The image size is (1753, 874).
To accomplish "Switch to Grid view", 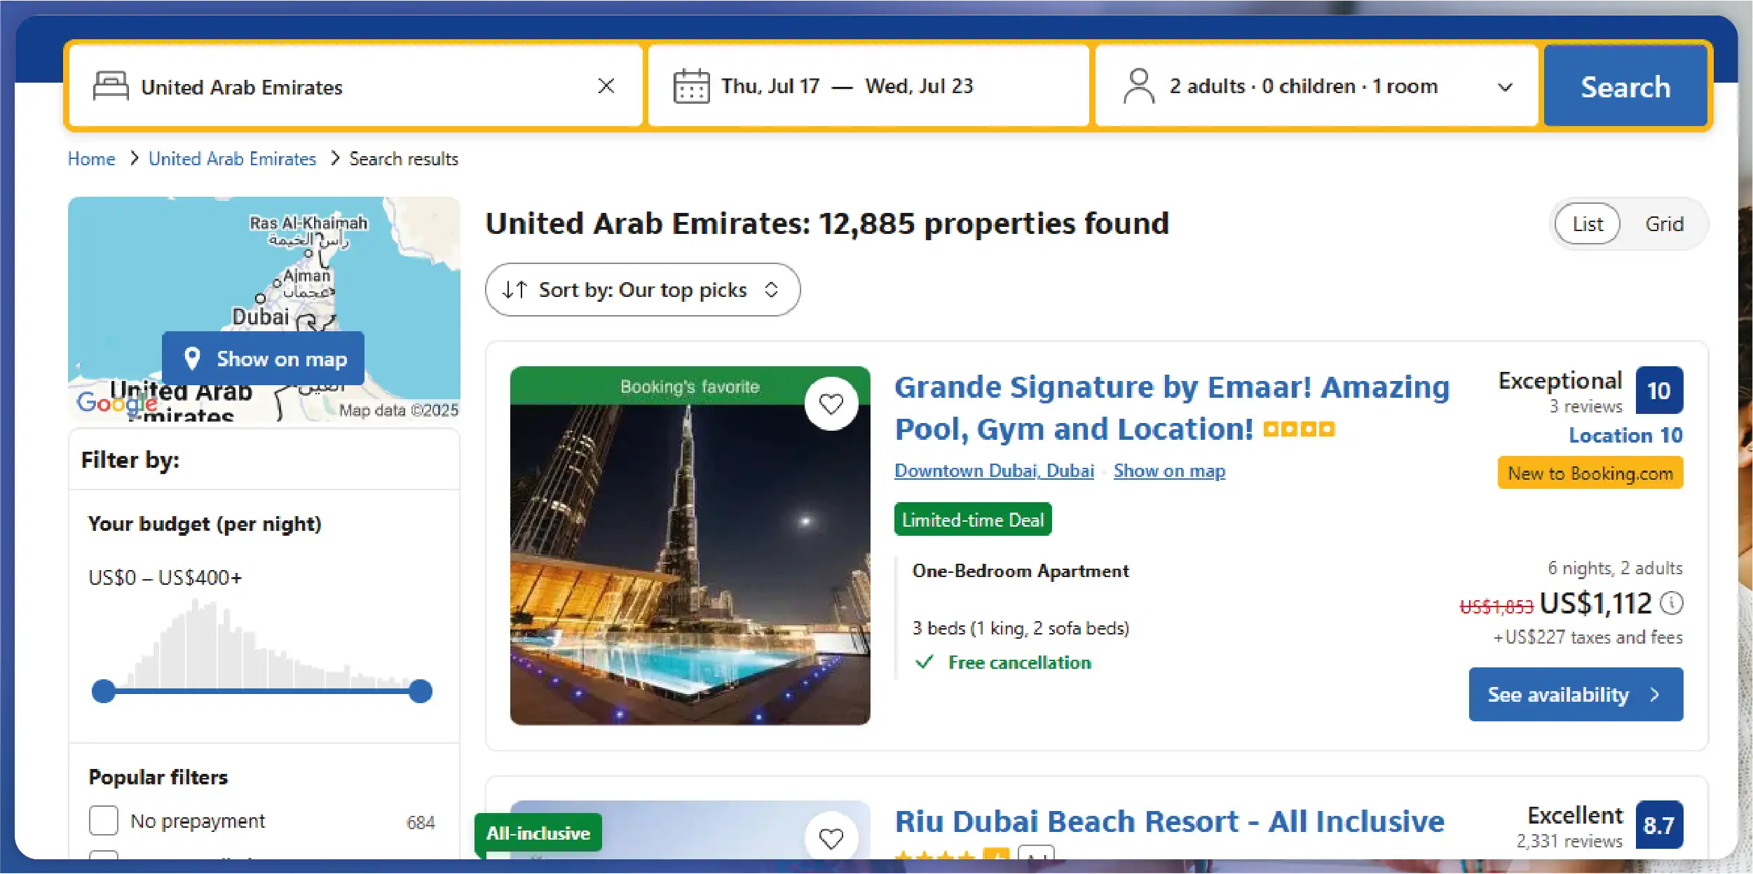I will (1664, 224).
